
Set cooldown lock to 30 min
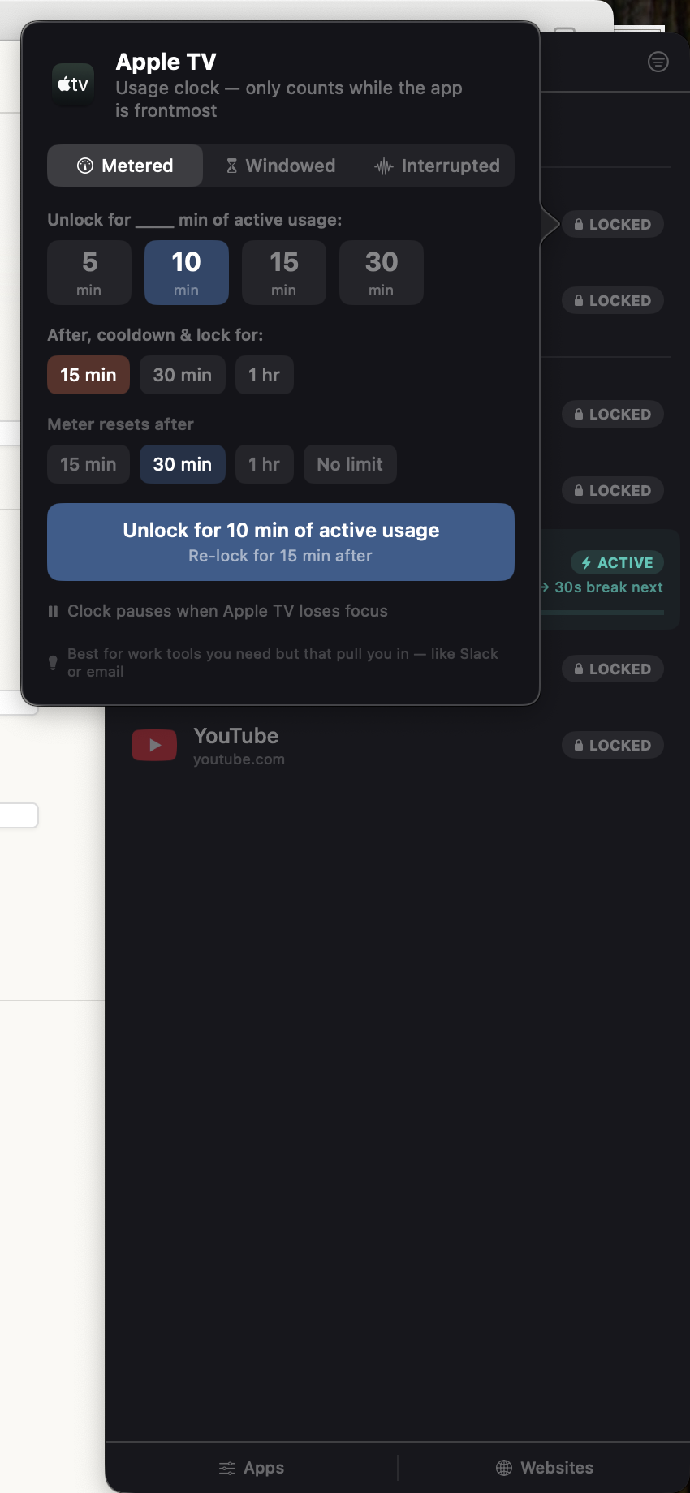pos(183,375)
